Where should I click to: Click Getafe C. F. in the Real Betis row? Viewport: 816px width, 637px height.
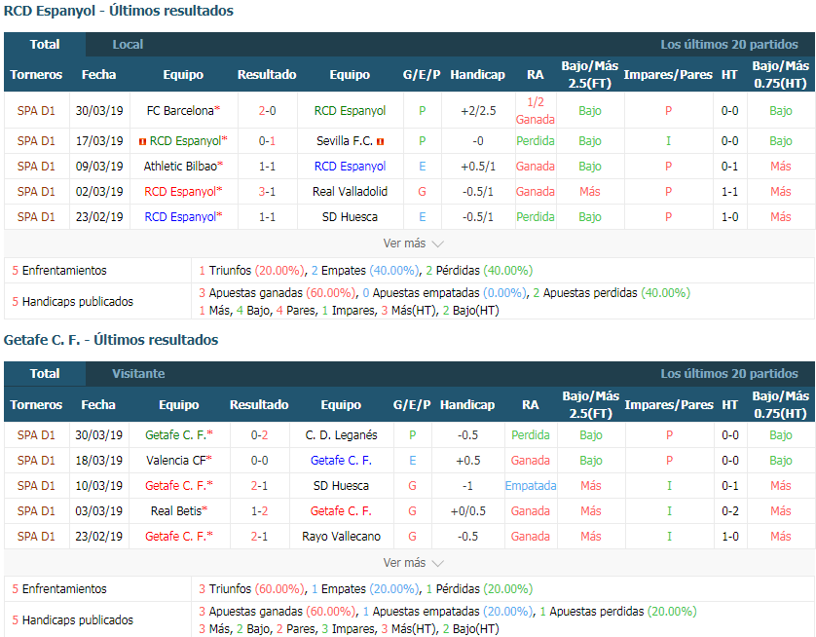341,511
